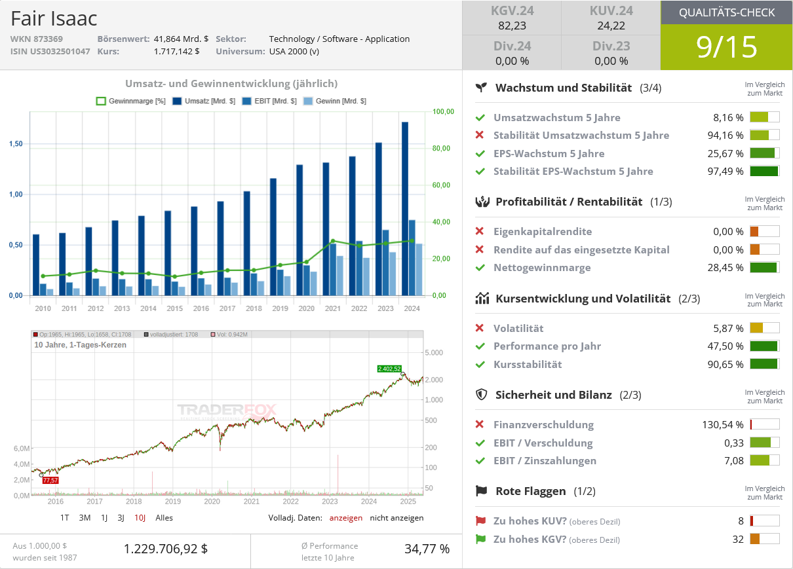Click the red cross before Finanzverschuldung
The width and height of the screenshot is (793, 569).
coord(480,424)
